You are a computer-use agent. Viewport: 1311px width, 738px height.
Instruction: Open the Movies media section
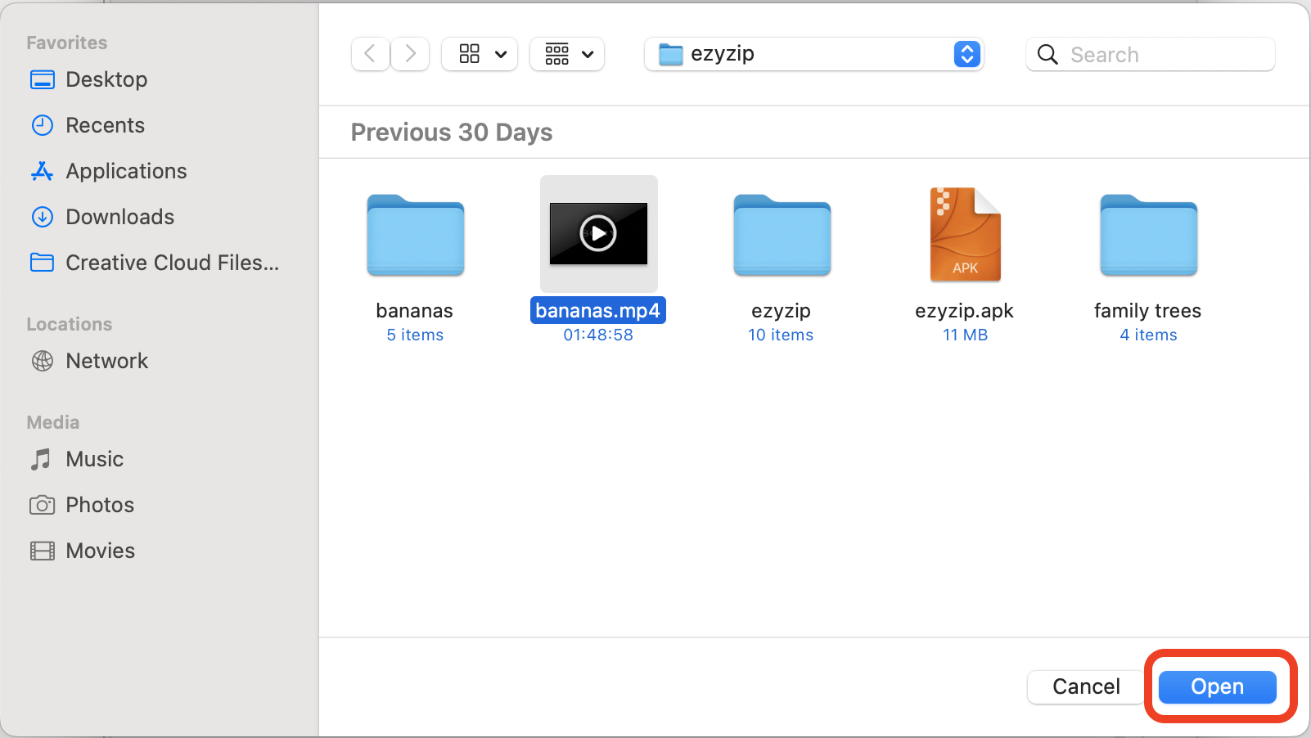(x=100, y=551)
